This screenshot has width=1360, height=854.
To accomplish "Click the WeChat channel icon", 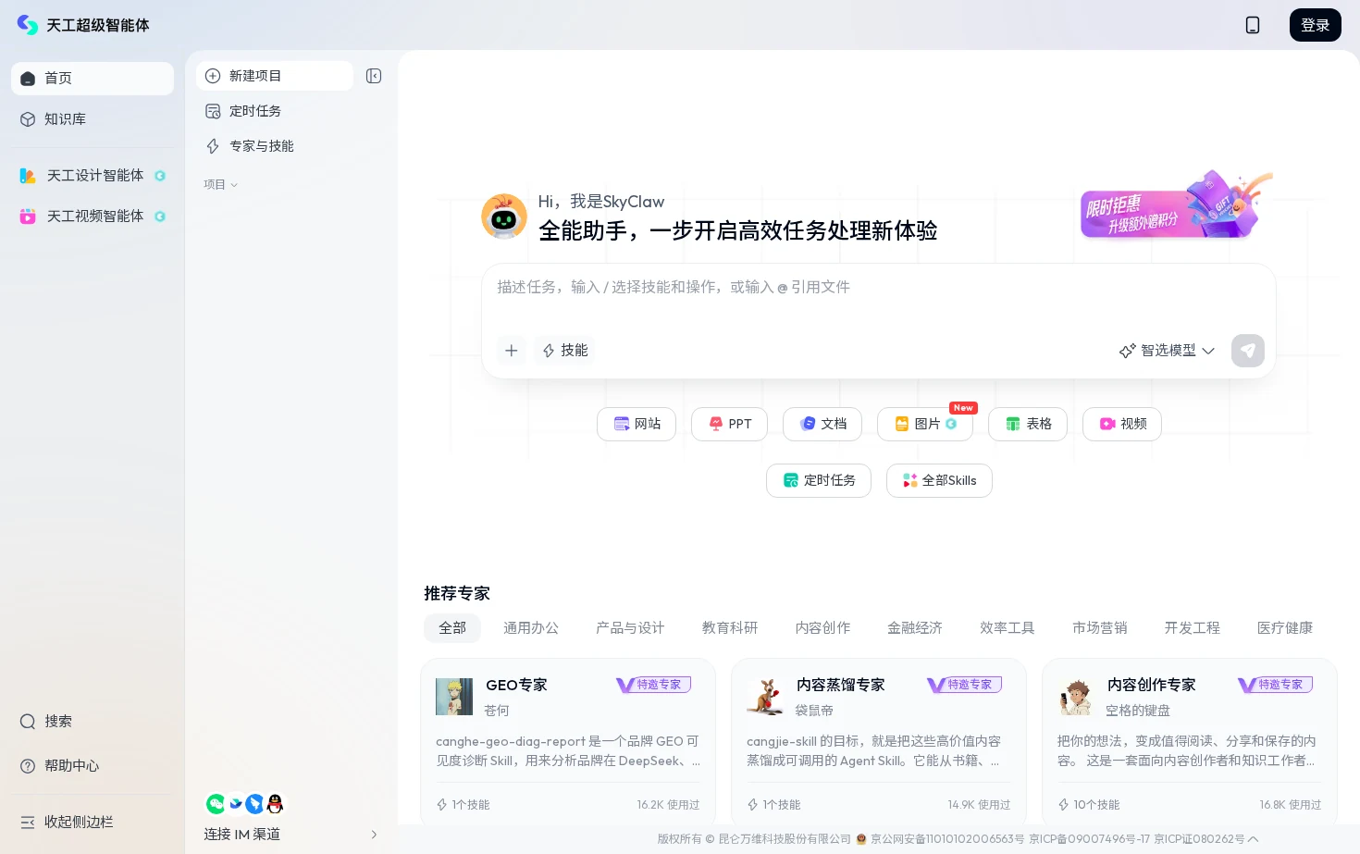I will (216, 804).
